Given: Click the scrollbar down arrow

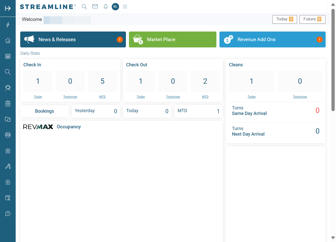Looking at the screenshot, I should click(x=333, y=238).
